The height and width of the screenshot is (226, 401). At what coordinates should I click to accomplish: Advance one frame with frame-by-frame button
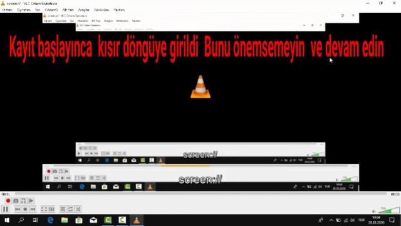[x=31, y=201]
